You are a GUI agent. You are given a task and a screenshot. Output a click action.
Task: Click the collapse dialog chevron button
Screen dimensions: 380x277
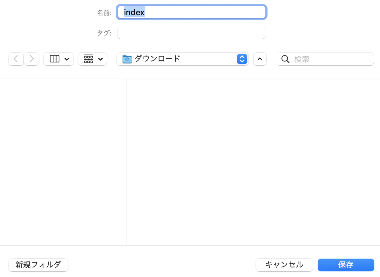pos(260,59)
